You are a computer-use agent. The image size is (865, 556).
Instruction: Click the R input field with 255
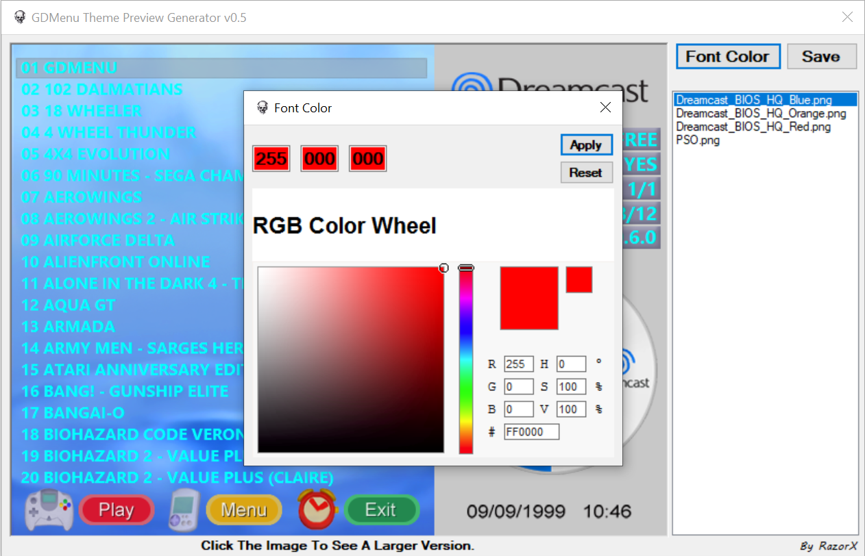pos(518,364)
